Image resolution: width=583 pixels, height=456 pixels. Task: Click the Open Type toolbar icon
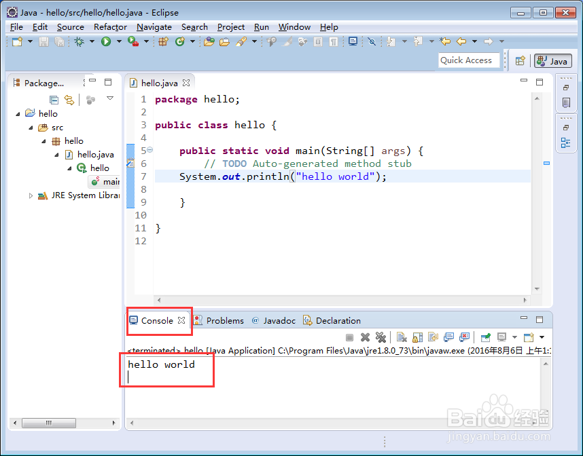pyautogui.click(x=209, y=41)
